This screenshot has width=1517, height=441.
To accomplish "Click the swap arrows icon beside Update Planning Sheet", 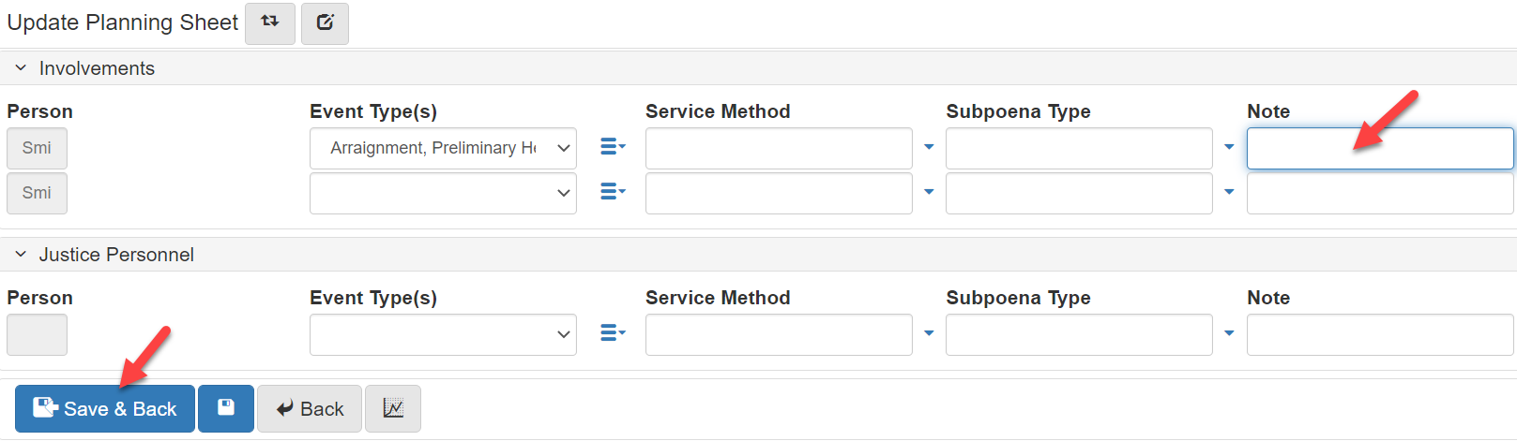I will pyautogui.click(x=270, y=22).
